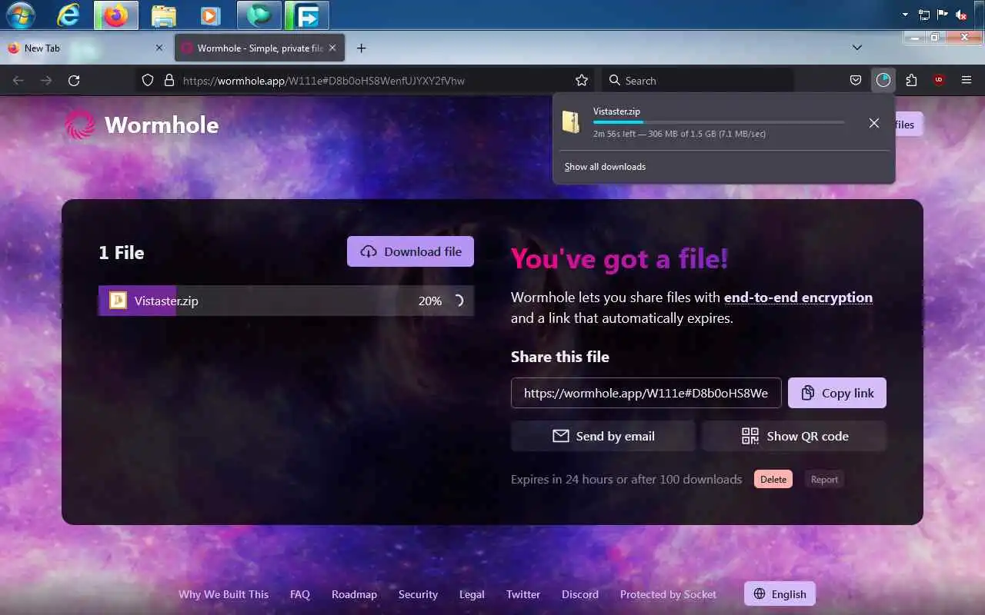The width and height of the screenshot is (985, 615).
Task: Report this file
Action: [824, 479]
